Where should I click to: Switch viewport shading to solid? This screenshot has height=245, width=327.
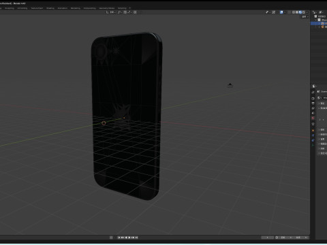(297, 12)
